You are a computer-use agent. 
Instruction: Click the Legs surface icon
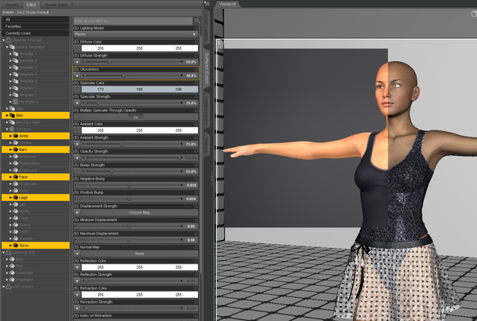click(x=15, y=198)
